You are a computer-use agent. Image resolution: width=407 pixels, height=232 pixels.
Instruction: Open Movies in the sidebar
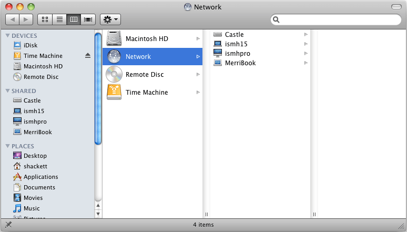point(33,198)
